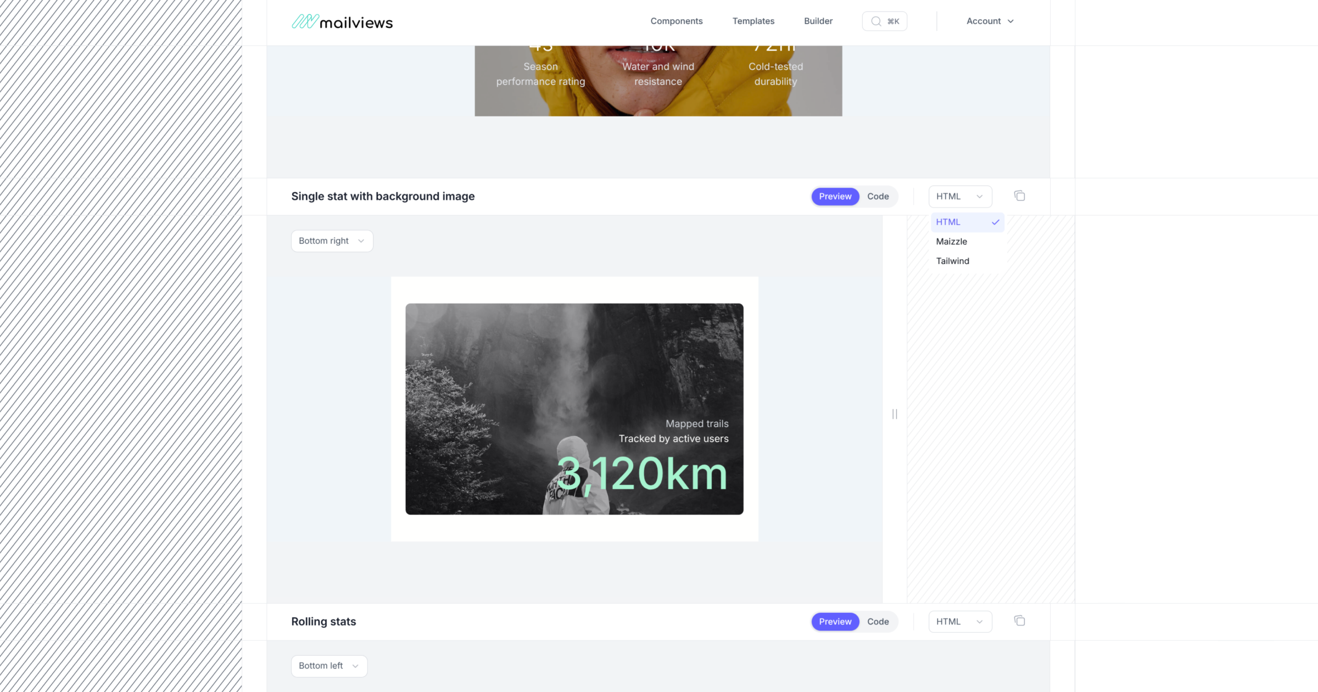
Task: Copy code for Single stat component
Action: coord(1019,196)
